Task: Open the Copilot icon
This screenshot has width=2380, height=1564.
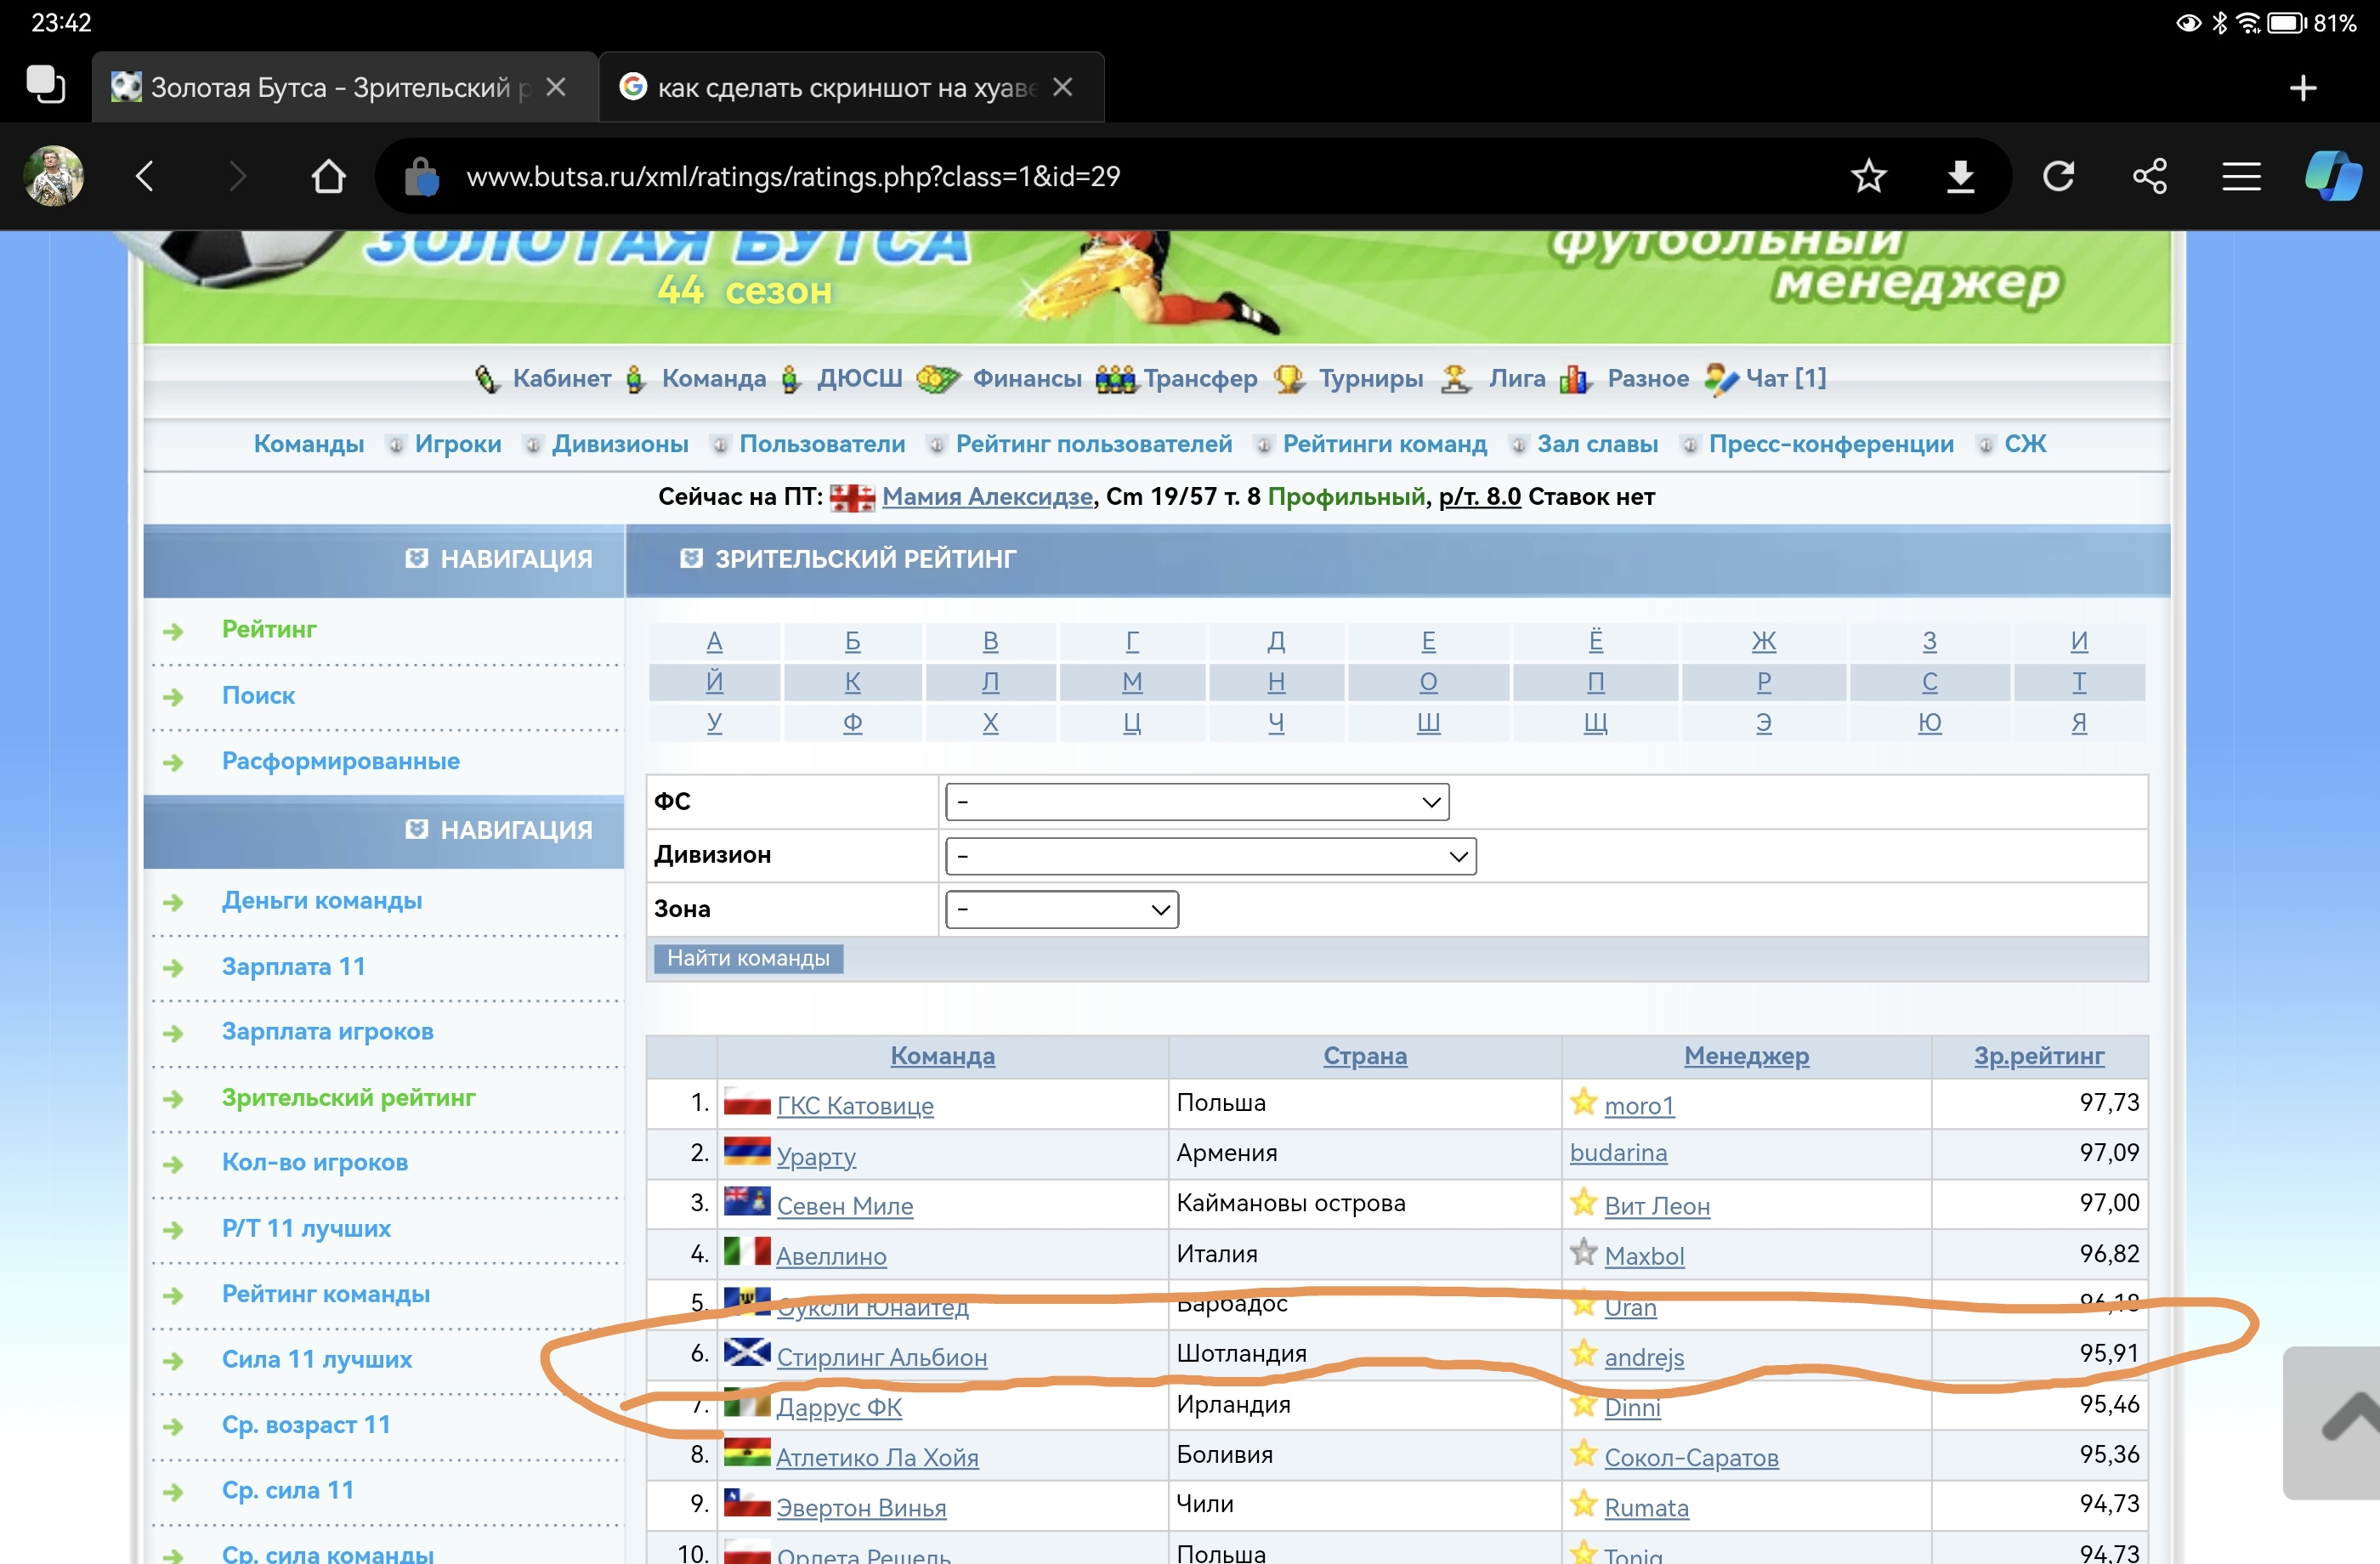Action: tap(2333, 177)
